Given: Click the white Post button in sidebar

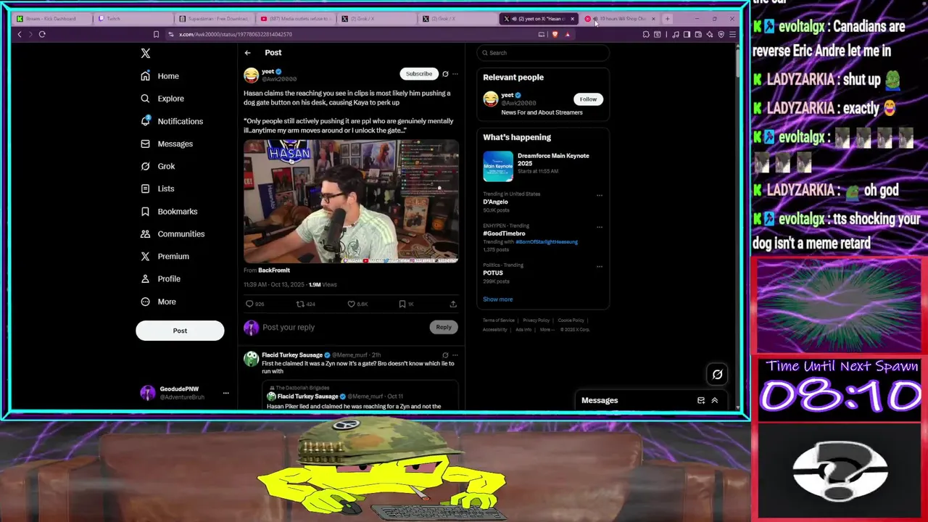Looking at the screenshot, I should click(180, 331).
